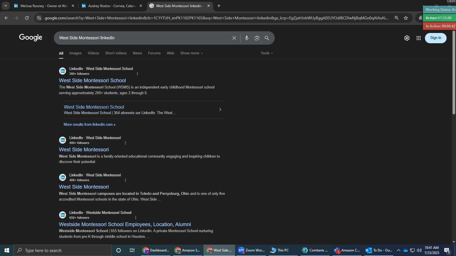The height and width of the screenshot is (256, 456).
Task: Open the taskbar clock and date
Action: (x=432, y=250)
